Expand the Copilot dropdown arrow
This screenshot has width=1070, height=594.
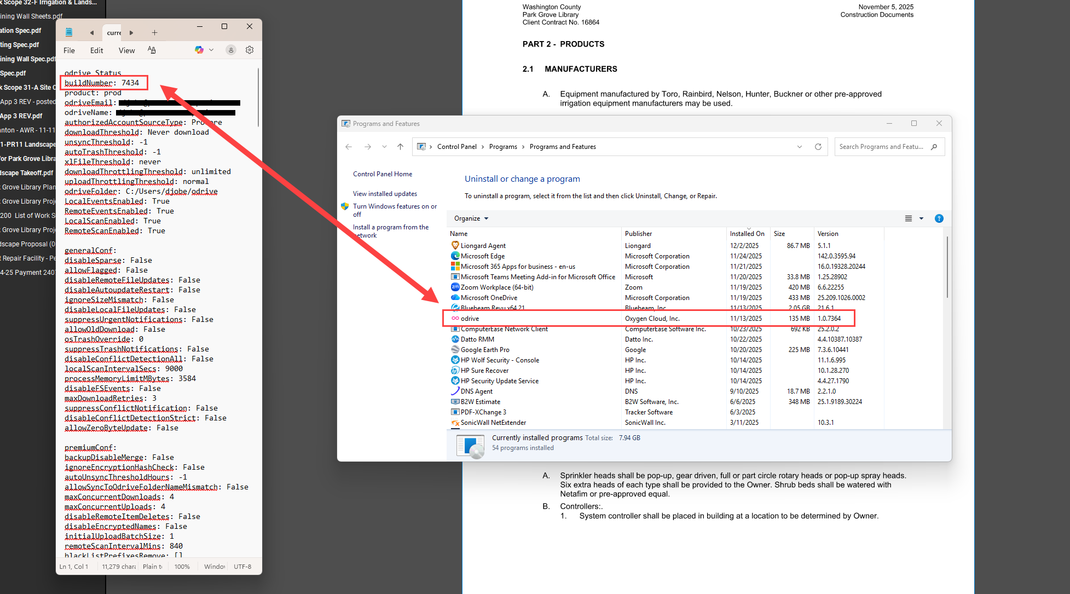(211, 50)
